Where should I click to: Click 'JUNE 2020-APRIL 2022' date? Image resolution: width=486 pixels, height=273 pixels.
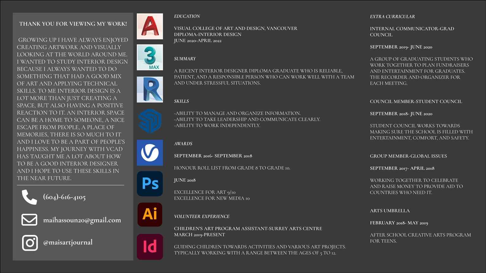(198, 41)
